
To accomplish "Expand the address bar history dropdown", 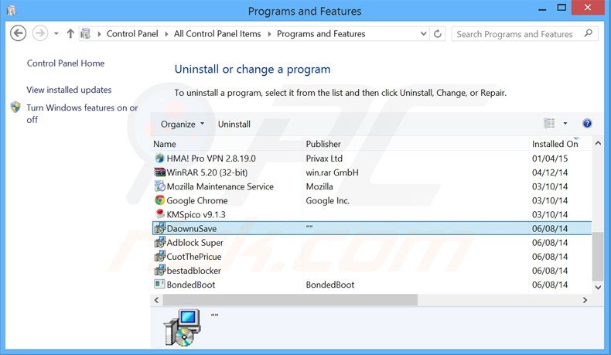I will point(423,34).
